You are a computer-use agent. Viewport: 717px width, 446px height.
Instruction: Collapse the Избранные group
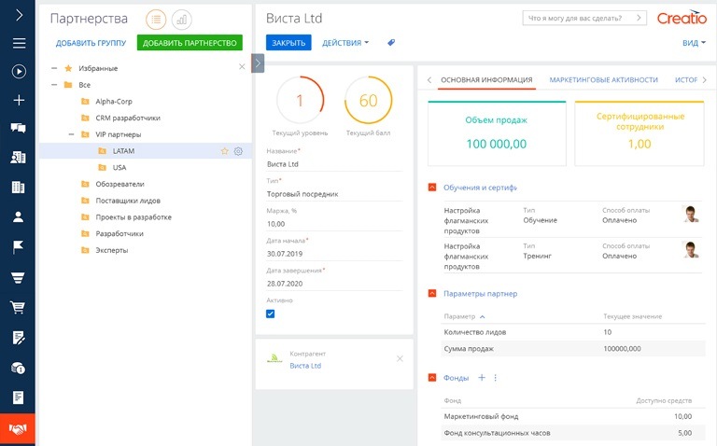tap(54, 68)
